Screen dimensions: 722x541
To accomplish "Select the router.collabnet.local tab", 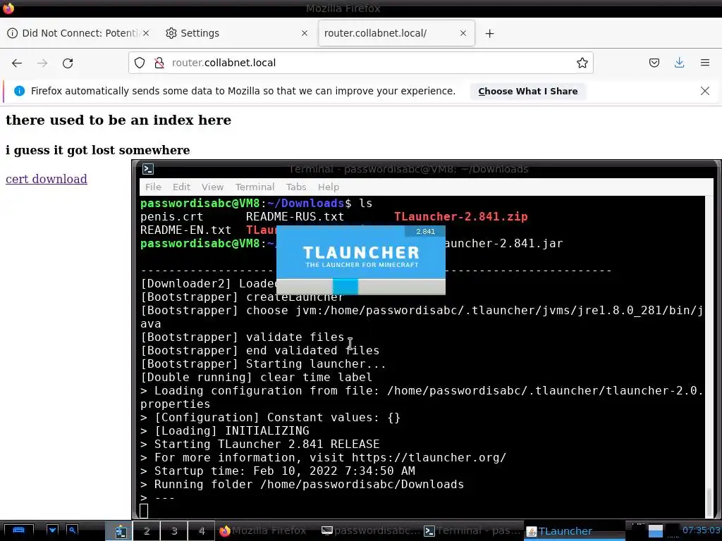I will point(396,33).
